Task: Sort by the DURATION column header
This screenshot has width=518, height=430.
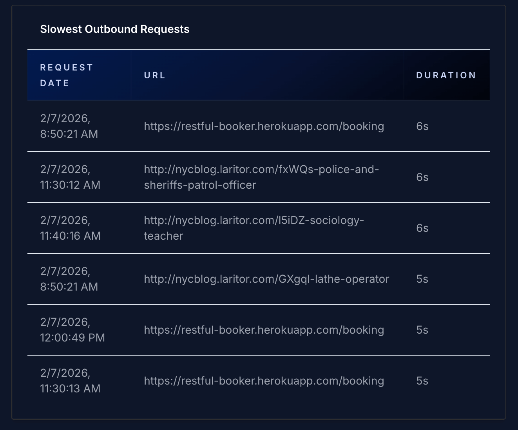Action: tap(446, 75)
